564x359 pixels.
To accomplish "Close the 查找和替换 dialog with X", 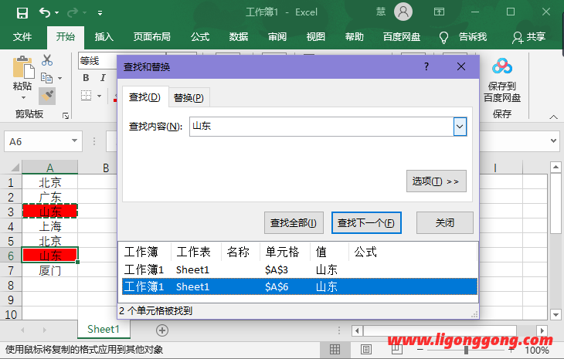I will coord(461,66).
